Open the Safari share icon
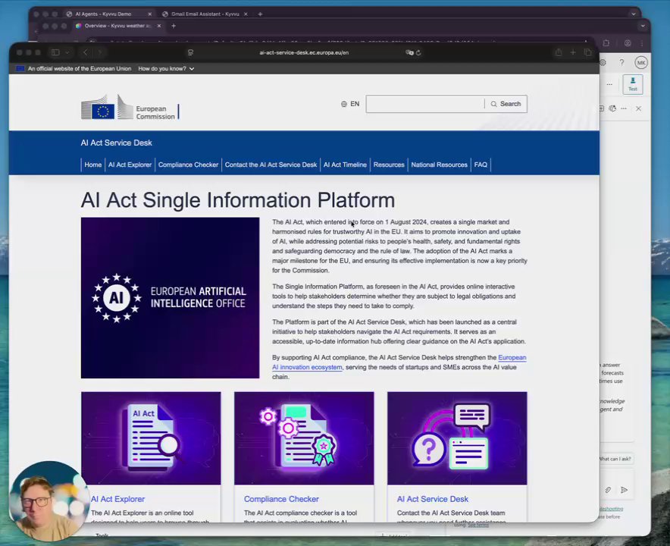Image resolution: width=670 pixels, height=546 pixels. (559, 52)
